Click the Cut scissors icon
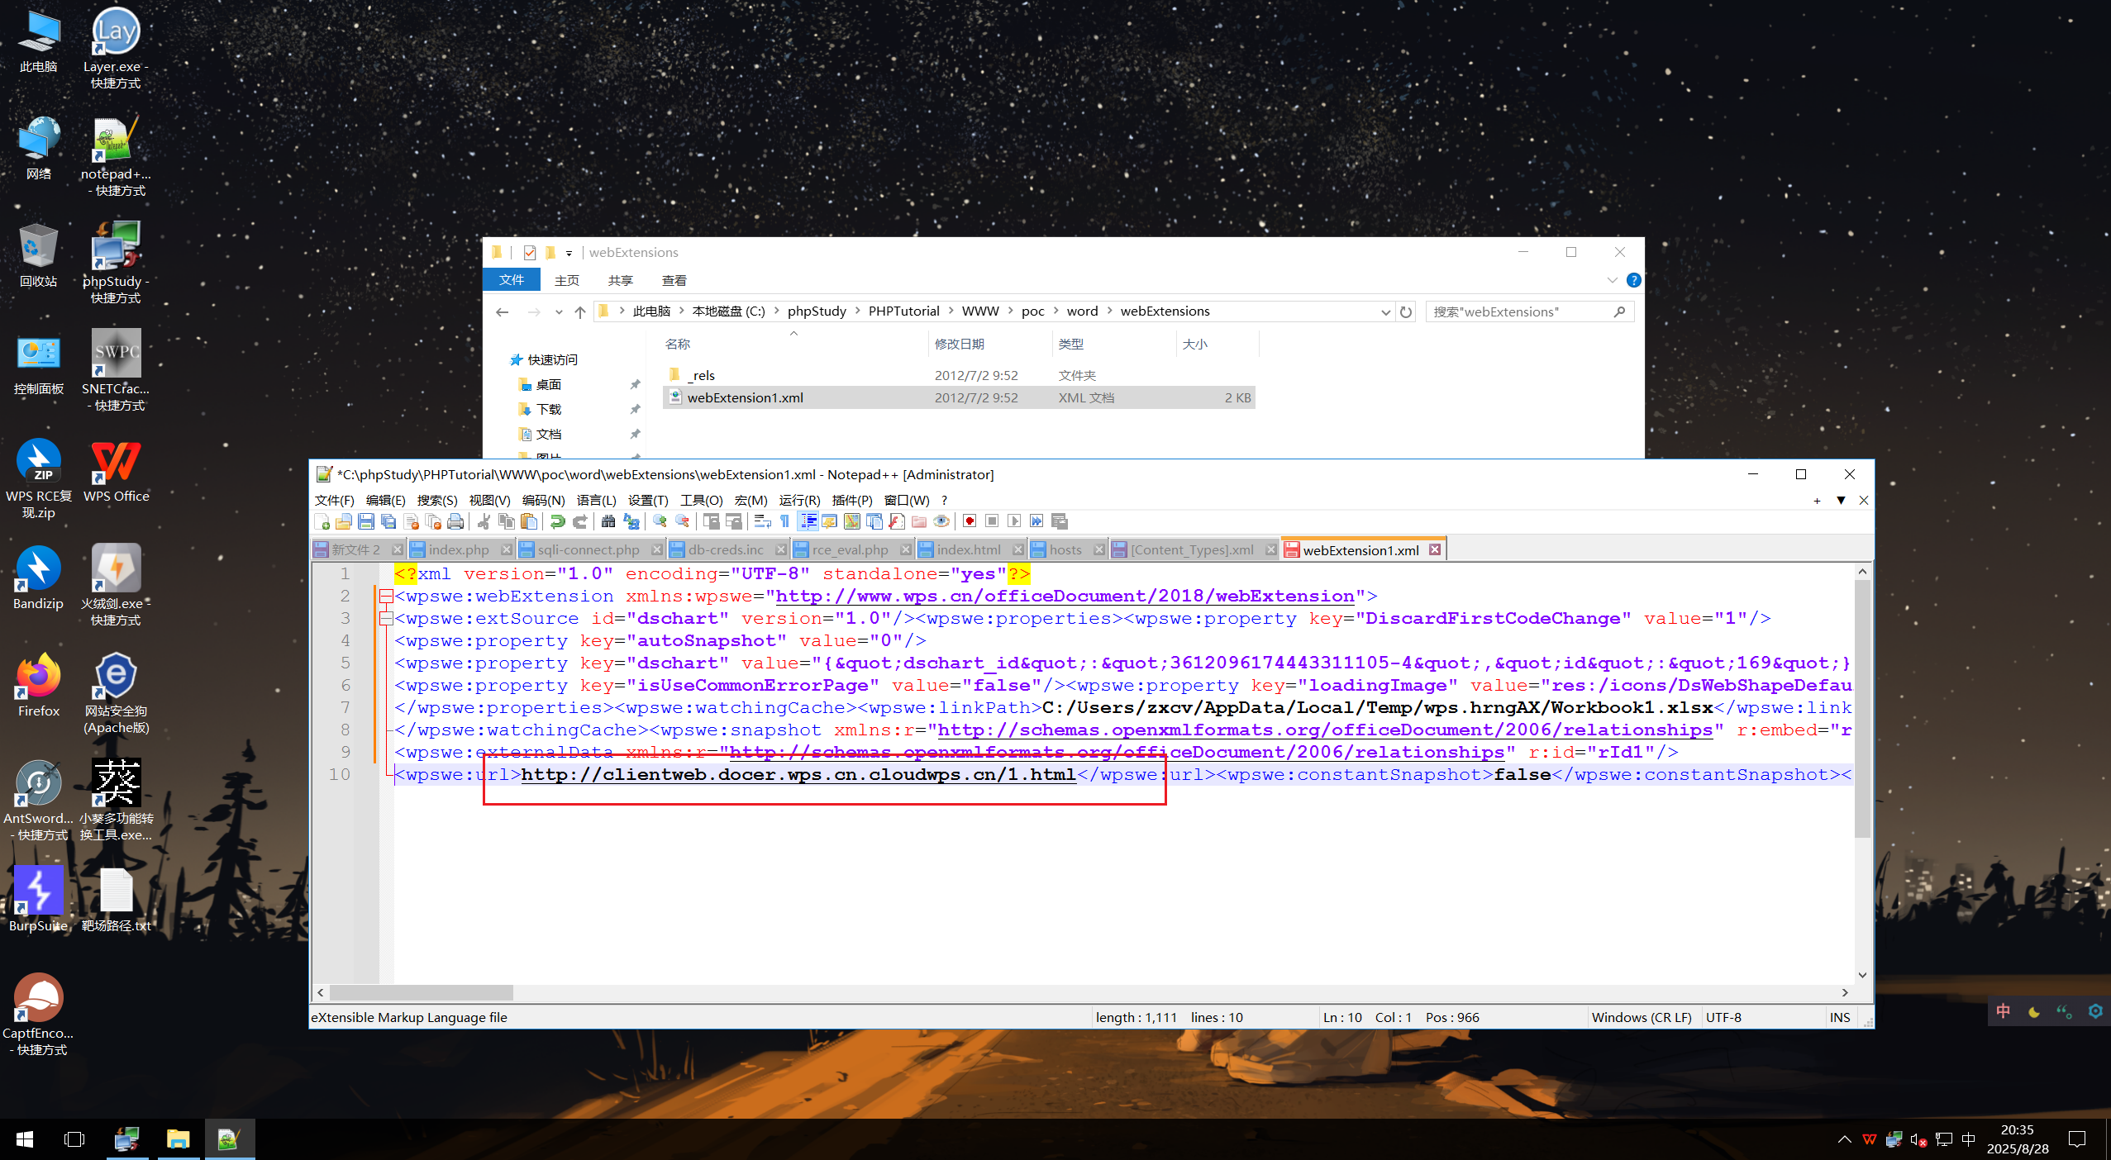Screen dimensions: 2111x1160 coord(484,521)
